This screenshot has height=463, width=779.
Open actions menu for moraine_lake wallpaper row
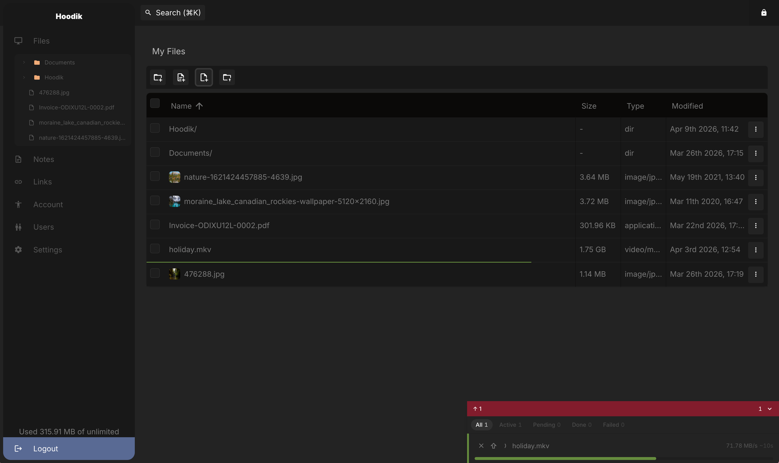tap(756, 201)
